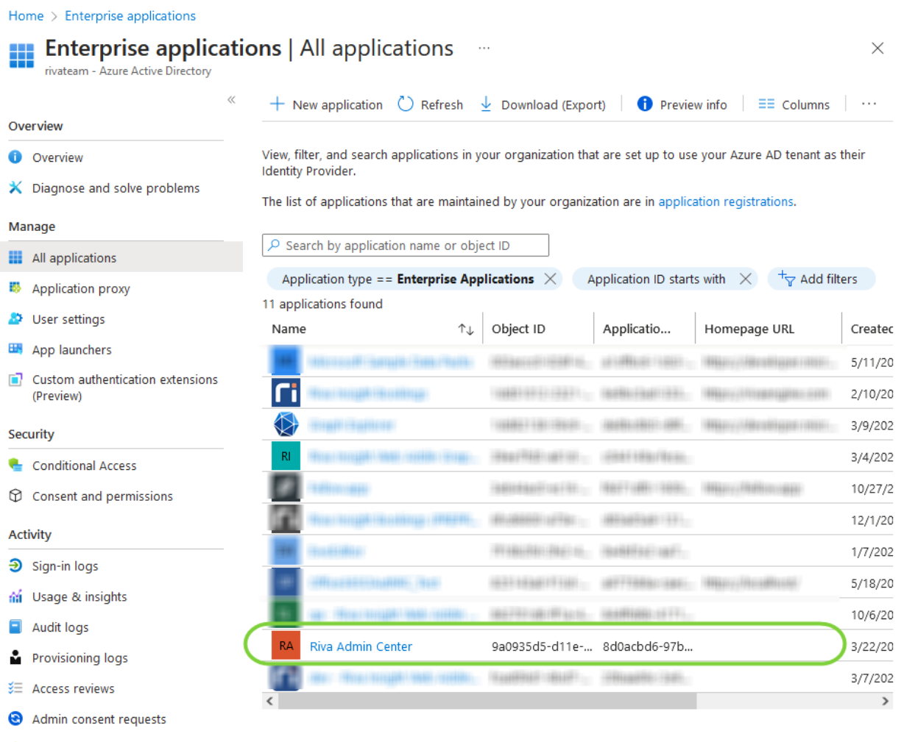Image resolution: width=904 pixels, height=742 pixels.
Task: Click the Admin consent requests icon
Action: (x=15, y=718)
